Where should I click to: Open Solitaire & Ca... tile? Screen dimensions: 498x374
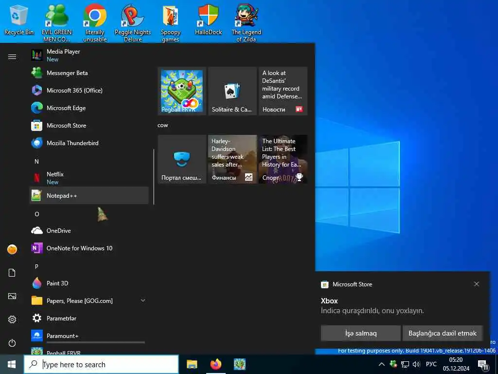(232, 91)
